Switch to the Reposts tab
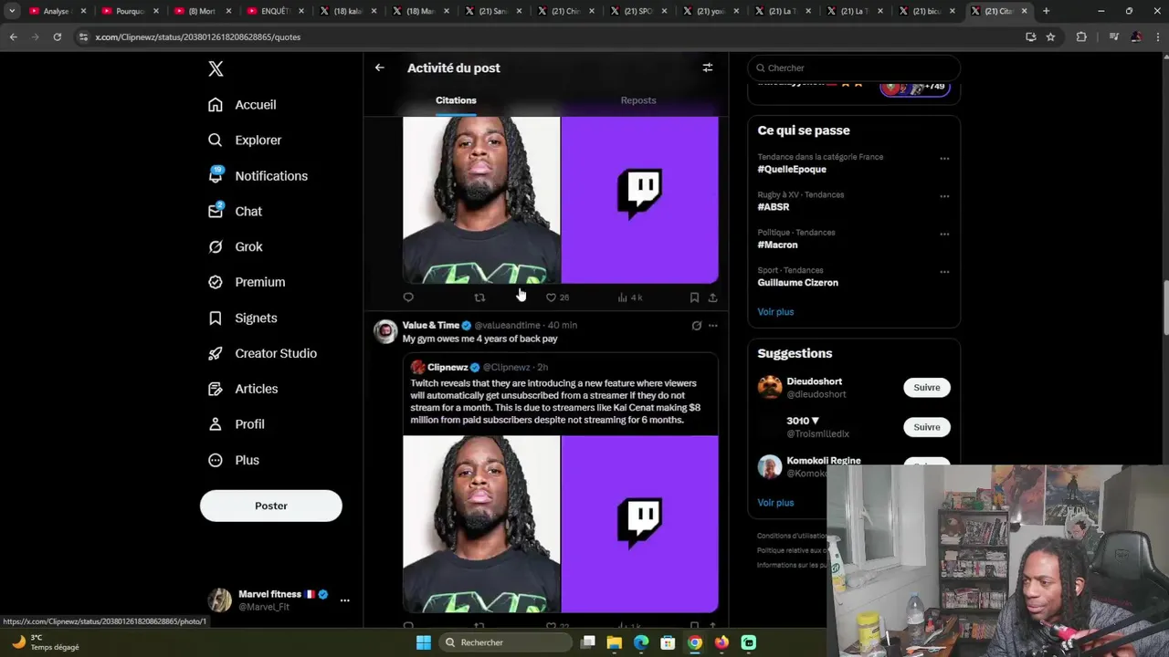This screenshot has height=657, width=1169. click(638, 100)
